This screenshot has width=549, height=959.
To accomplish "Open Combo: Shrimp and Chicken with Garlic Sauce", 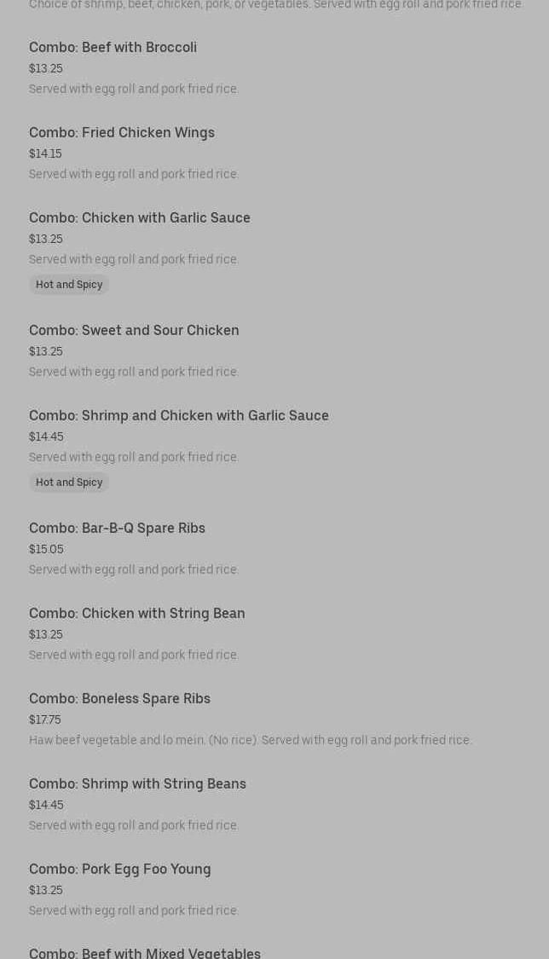I will (x=178, y=415).
